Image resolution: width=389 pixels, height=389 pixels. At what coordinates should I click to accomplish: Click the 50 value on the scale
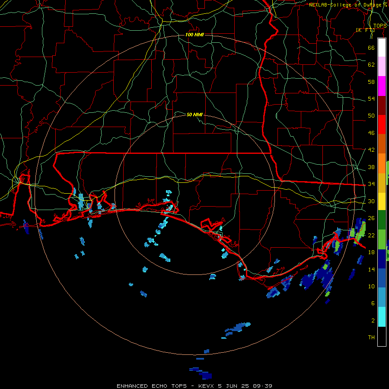pyautogui.click(x=371, y=116)
